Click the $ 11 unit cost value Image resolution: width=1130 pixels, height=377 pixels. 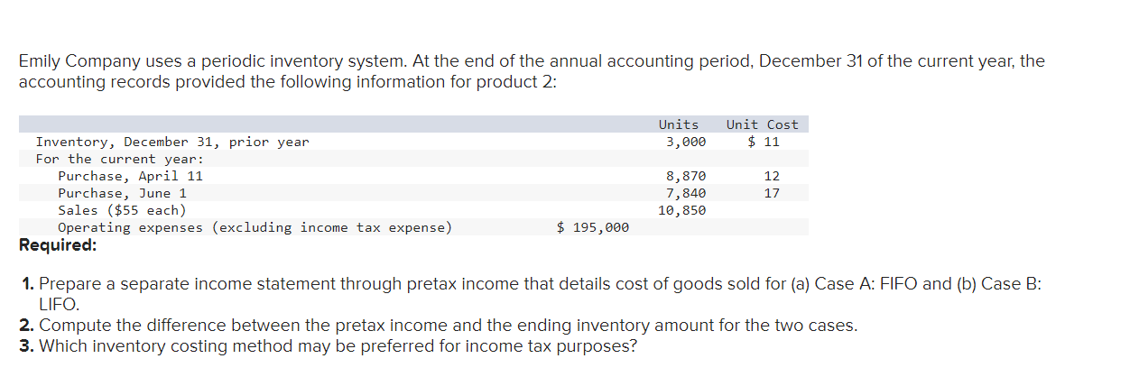coord(764,142)
